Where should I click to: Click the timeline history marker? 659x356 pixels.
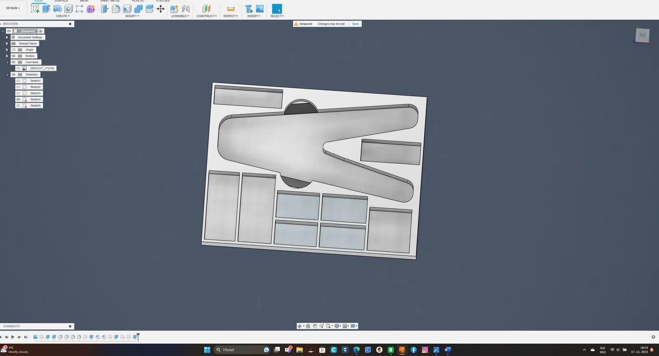[x=138, y=337]
